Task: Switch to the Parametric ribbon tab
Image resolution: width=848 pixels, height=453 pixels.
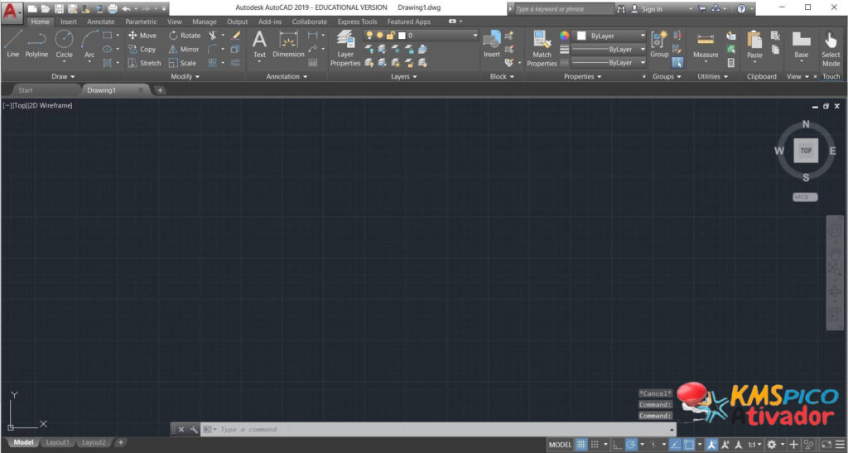Action: (141, 22)
